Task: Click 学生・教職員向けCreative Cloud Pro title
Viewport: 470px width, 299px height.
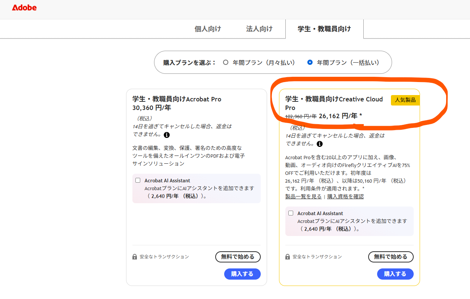Action: point(334,103)
